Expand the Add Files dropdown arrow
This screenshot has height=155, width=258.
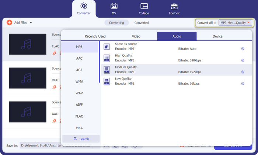[x=31, y=23]
